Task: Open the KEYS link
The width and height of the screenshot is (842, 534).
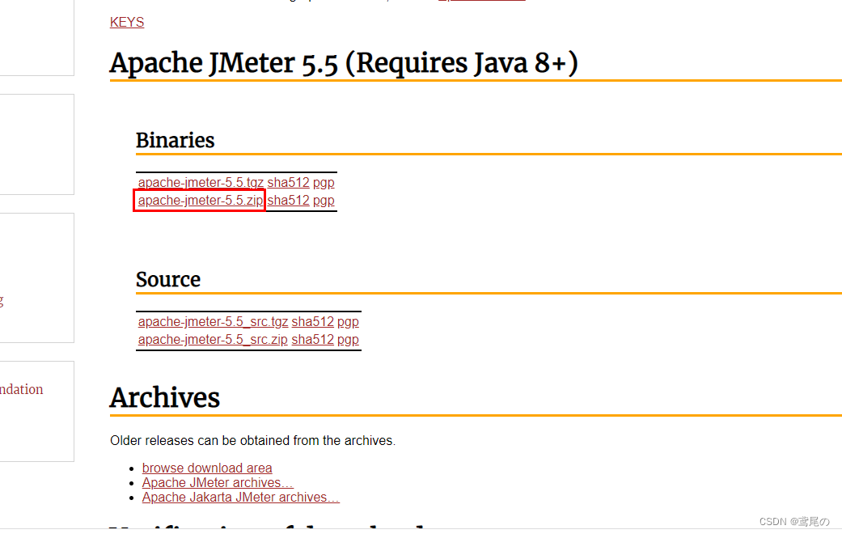Action: (x=127, y=22)
